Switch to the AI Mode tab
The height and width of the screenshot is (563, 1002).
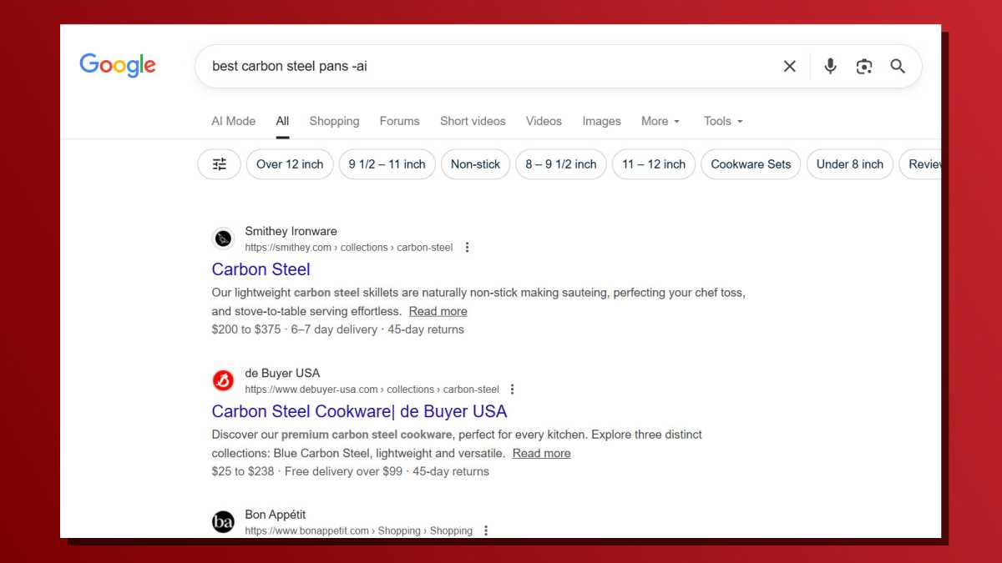tap(233, 121)
